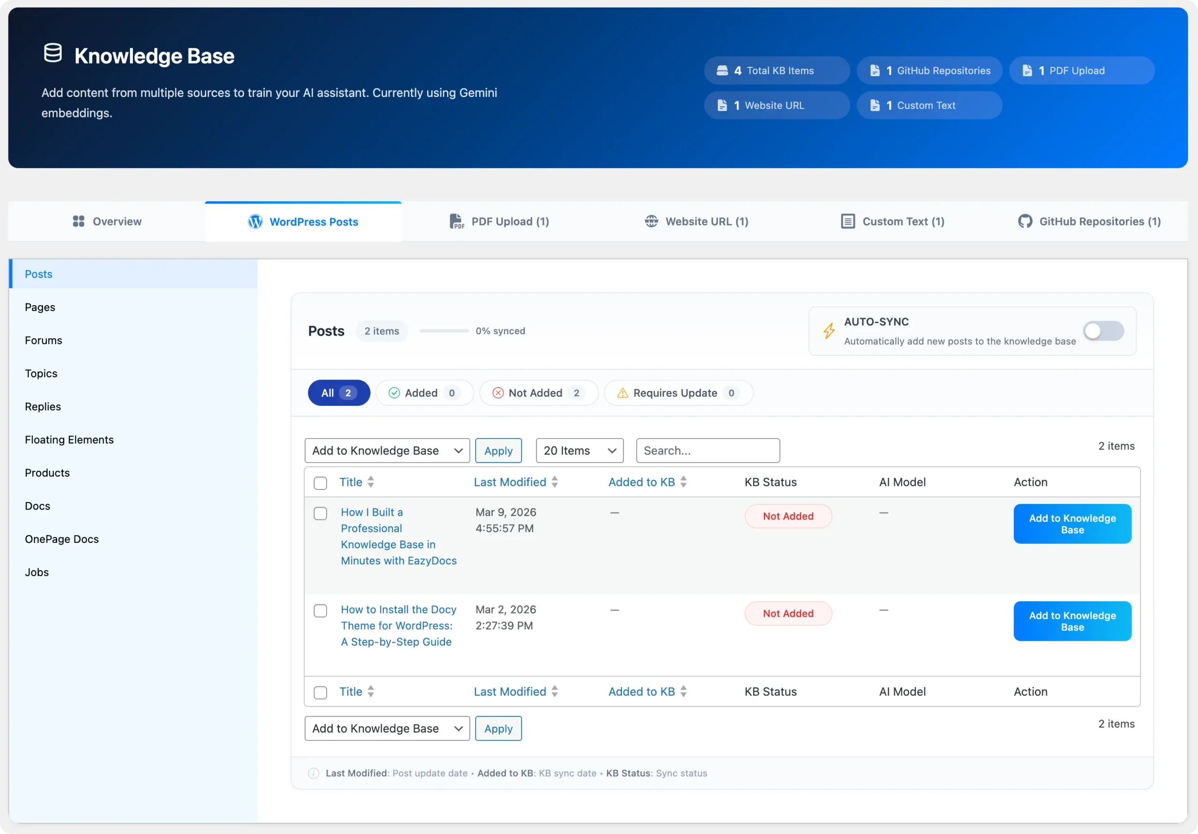This screenshot has width=1198, height=834.
Task: Click the Title column sort arrows
Action: pos(371,482)
